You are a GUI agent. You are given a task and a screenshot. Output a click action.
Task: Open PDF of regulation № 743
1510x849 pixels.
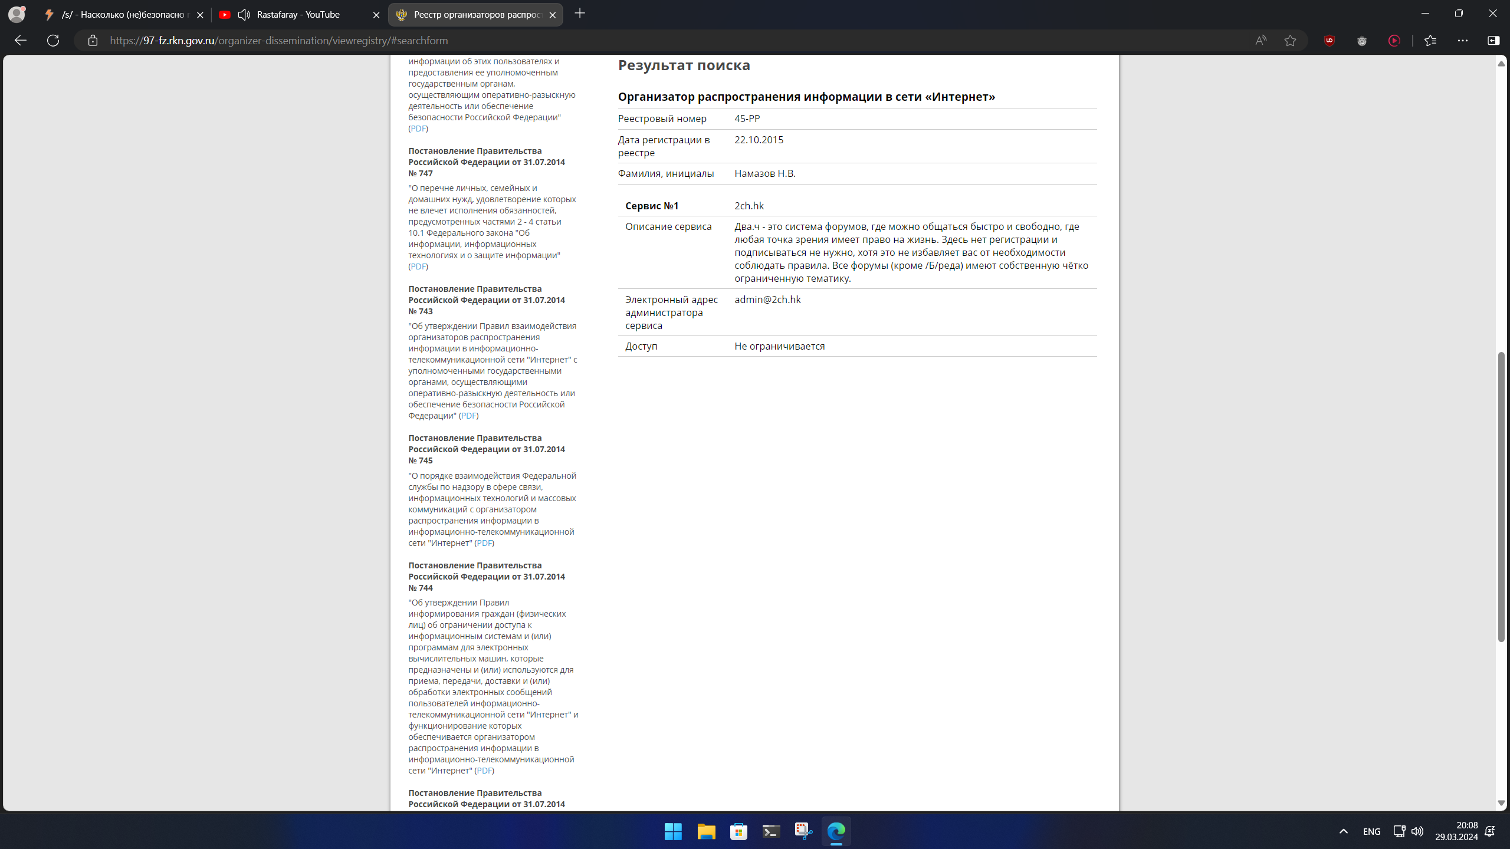pos(469,416)
